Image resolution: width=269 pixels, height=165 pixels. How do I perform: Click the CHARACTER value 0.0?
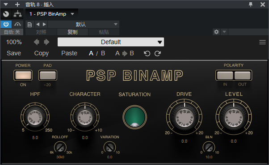pyautogui.click(x=85, y=138)
